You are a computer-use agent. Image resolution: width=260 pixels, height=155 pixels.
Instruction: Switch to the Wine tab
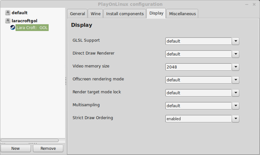coord(95,14)
